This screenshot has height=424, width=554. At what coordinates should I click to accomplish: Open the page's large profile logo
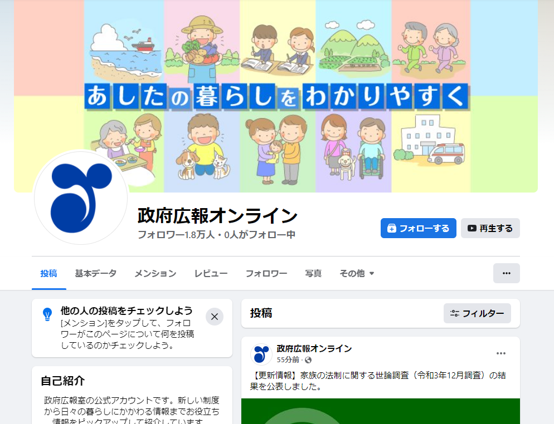pyautogui.click(x=81, y=198)
